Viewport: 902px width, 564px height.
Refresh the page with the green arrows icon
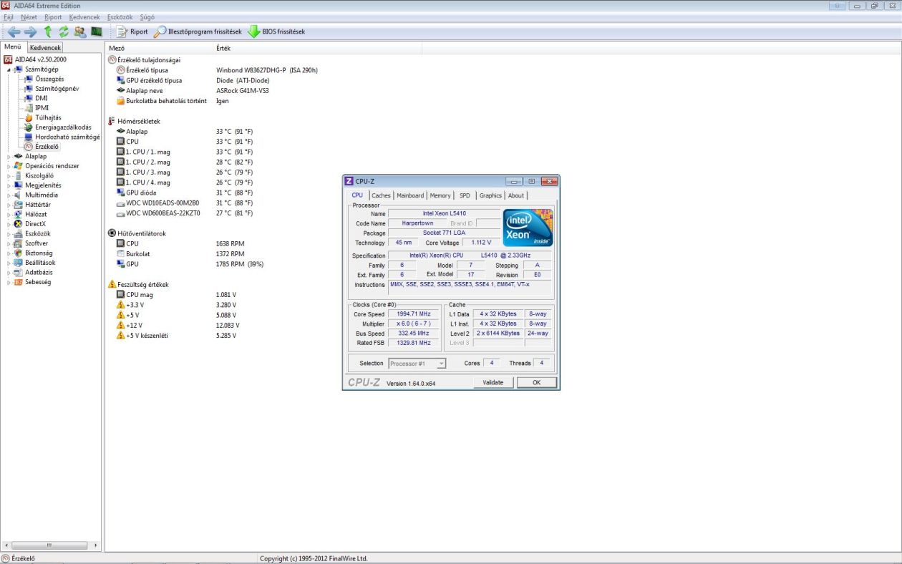pos(64,31)
